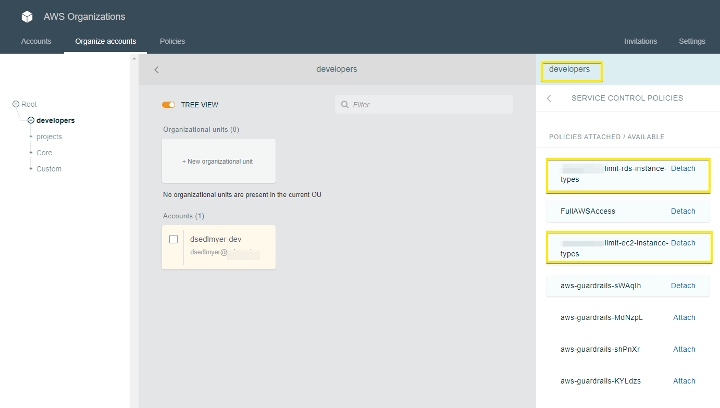Switch to the Policies tab

pyautogui.click(x=172, y=41)
